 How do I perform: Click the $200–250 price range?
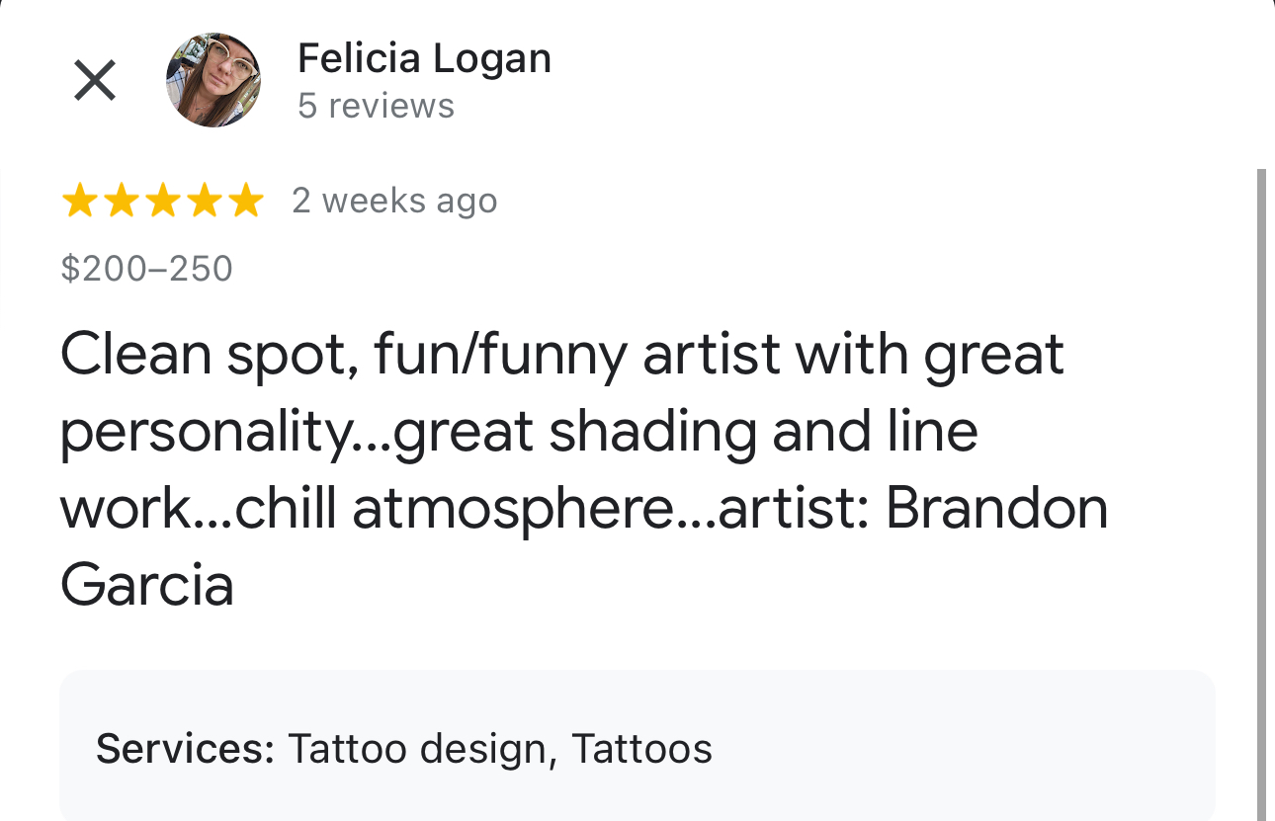coord(146,269)
